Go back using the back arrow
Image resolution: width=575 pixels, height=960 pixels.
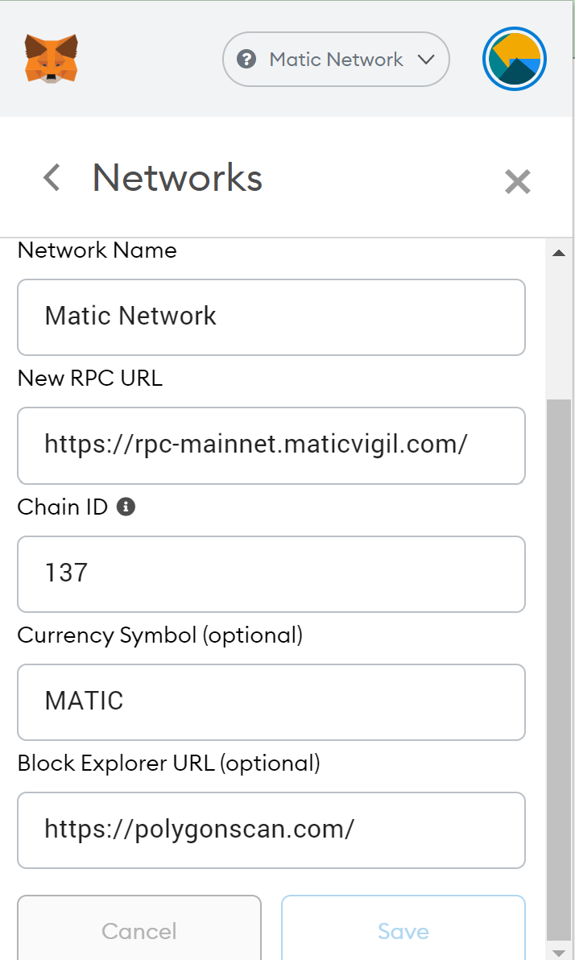point(51,177)
